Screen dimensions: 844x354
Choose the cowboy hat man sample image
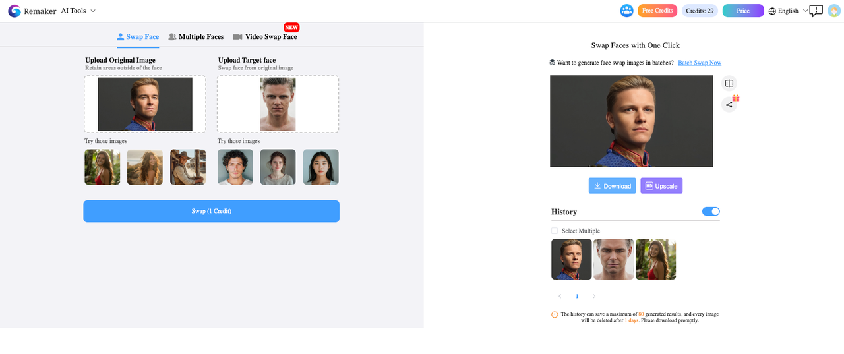click(x=188, y=167)
